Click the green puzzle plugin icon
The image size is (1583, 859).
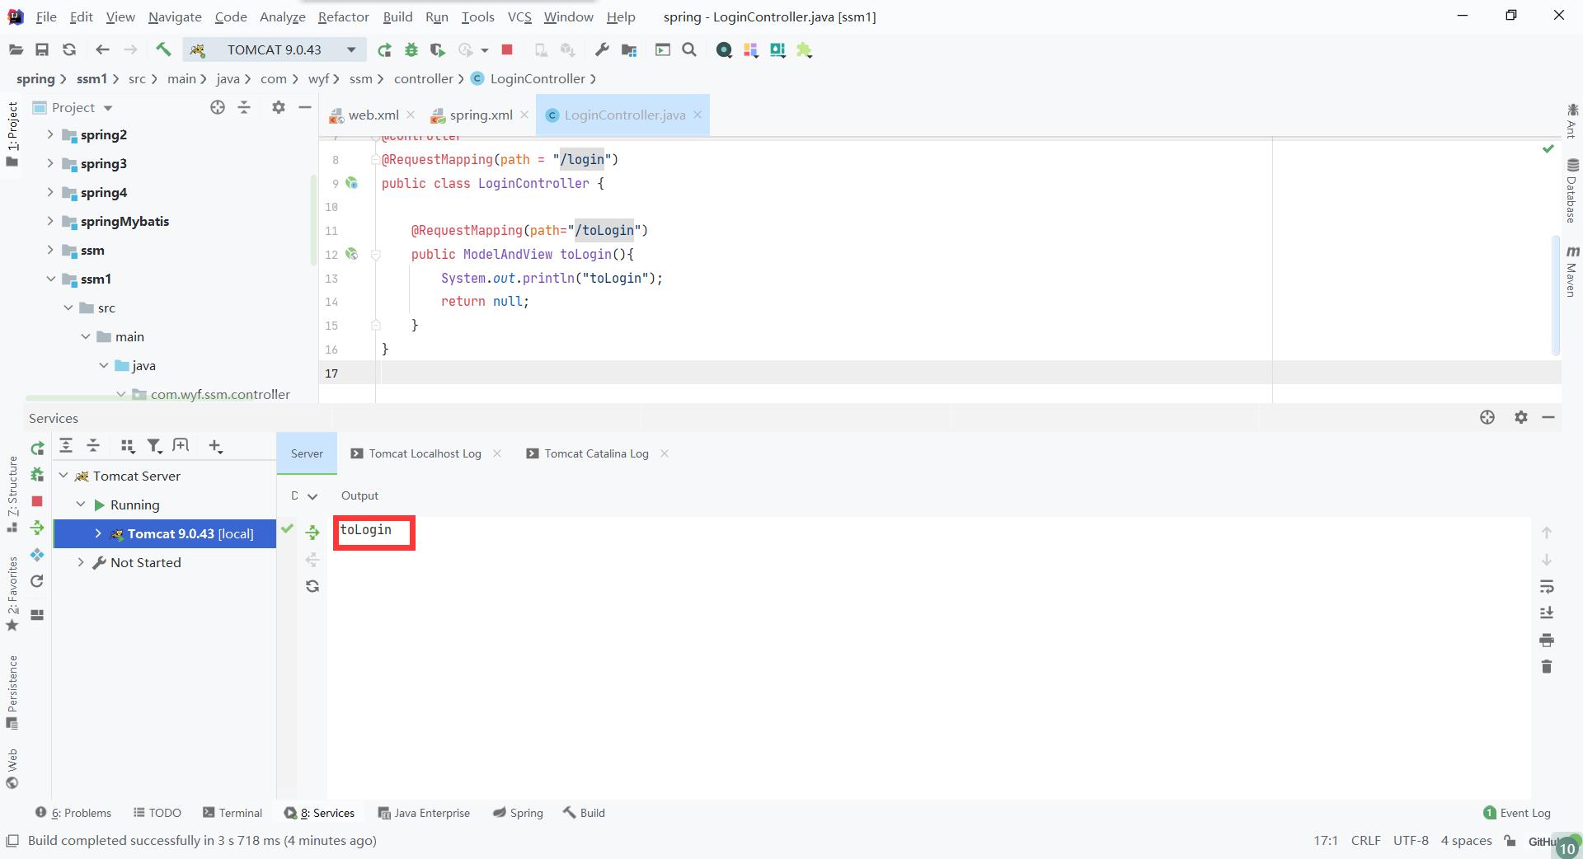(x=804, y=50)
